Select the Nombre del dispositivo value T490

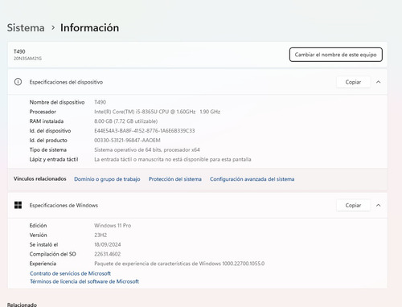[100, 102]
